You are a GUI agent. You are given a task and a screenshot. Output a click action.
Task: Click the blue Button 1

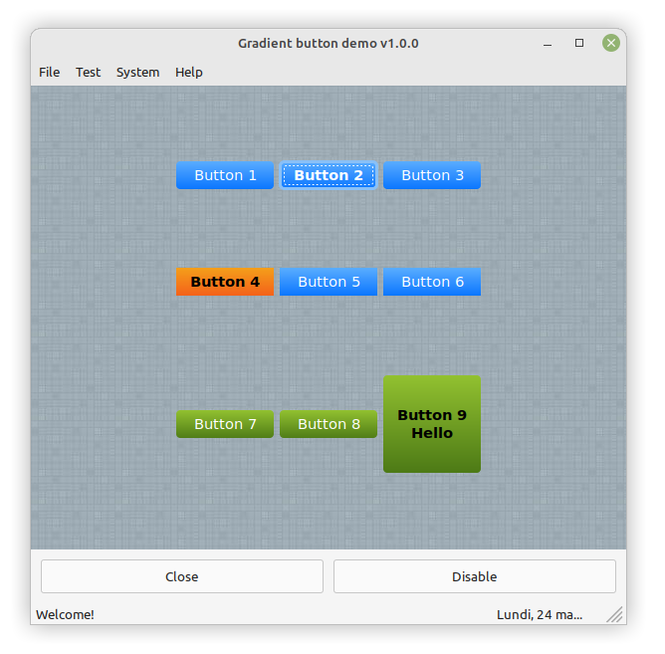coord(225,175)
